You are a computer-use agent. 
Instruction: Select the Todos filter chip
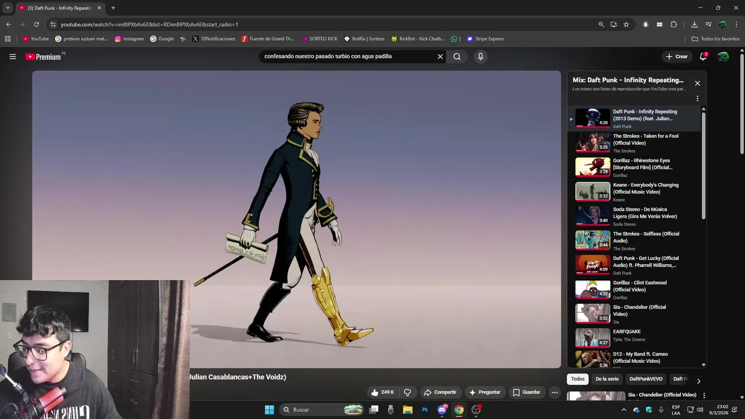coord(577,379)
